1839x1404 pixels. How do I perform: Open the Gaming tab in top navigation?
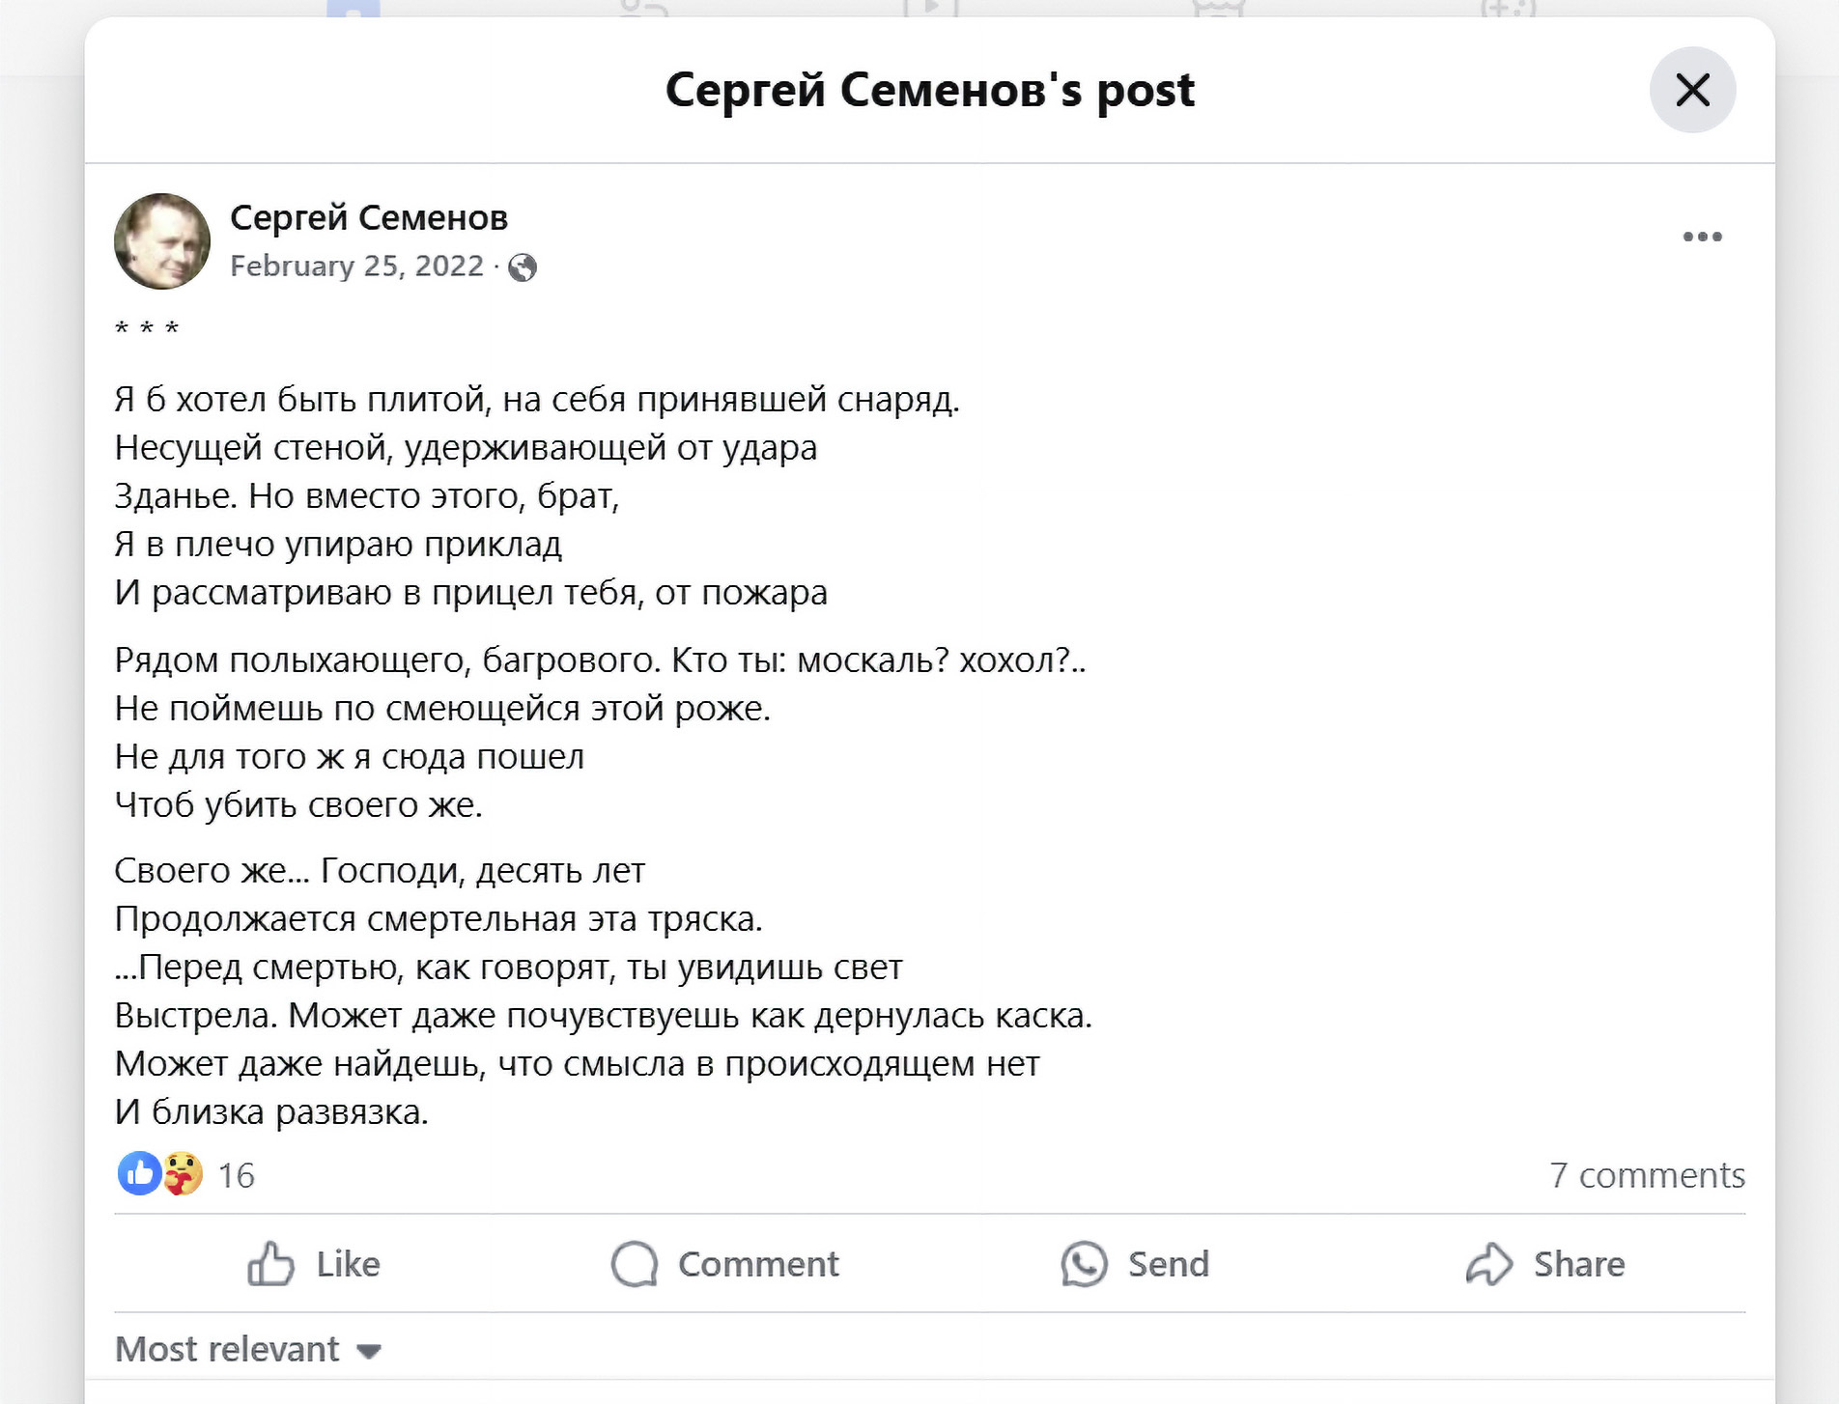pos(1508,9)
